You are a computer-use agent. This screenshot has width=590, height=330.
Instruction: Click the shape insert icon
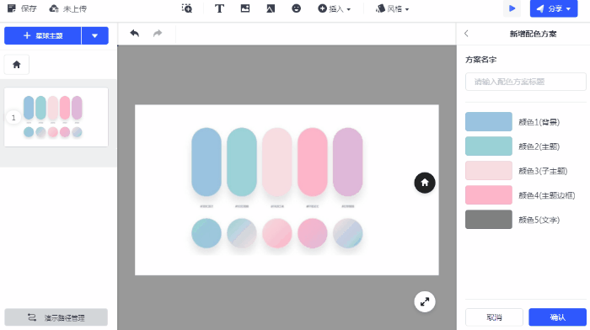pyautogui.click(x=271, y=8)
